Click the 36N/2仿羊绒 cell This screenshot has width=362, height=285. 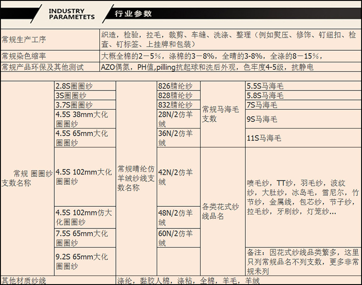(178, 138)
